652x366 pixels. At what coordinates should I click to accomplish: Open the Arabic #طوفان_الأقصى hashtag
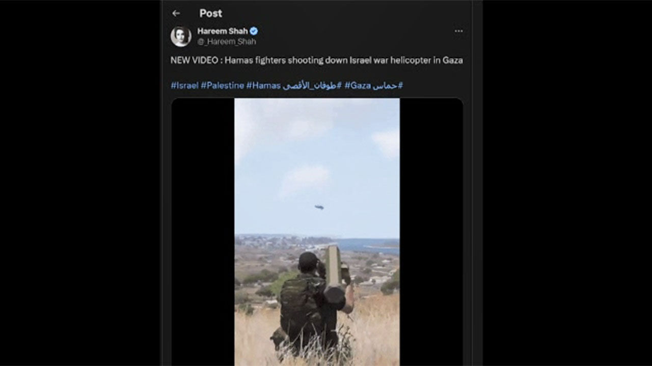click(x=312, y=85)
